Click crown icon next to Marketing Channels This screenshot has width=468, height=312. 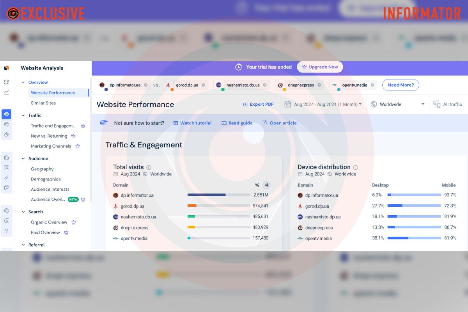(x=78, y=146)
